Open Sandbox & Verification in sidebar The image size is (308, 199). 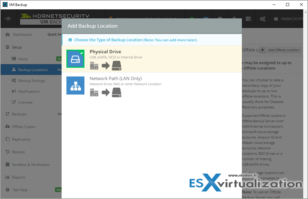pyautogui.click(x=31, y=165)
